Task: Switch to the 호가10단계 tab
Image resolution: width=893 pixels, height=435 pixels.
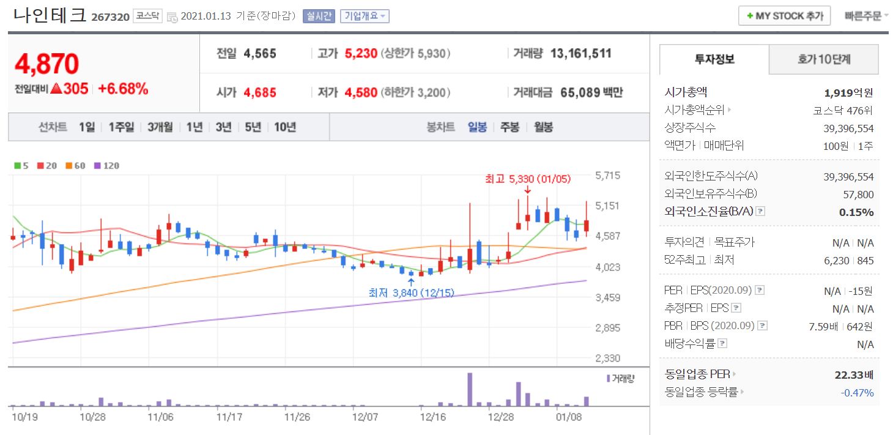Action: tap(823, 59)
